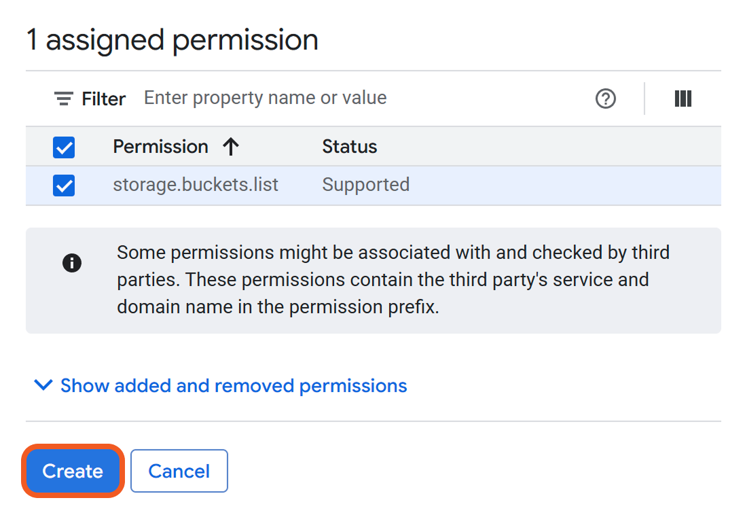Click the ascending sort arrow beside Permission

231,147
